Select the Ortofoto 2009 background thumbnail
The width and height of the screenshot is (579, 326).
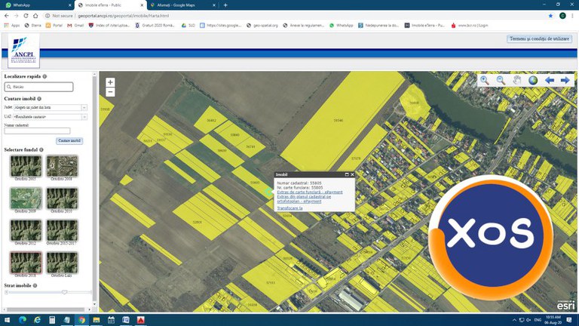point(26,198)
